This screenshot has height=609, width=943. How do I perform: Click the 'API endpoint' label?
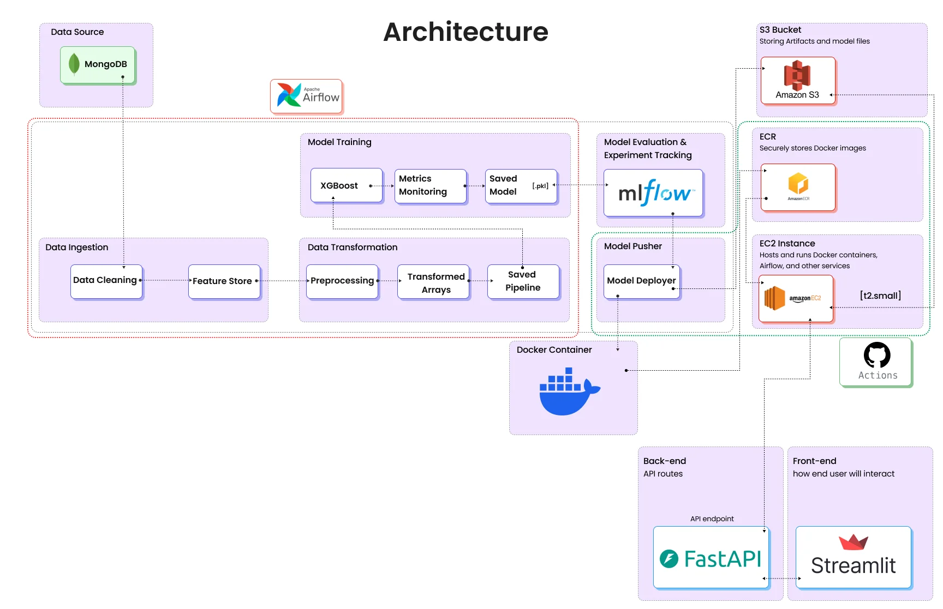pos(712,519)
